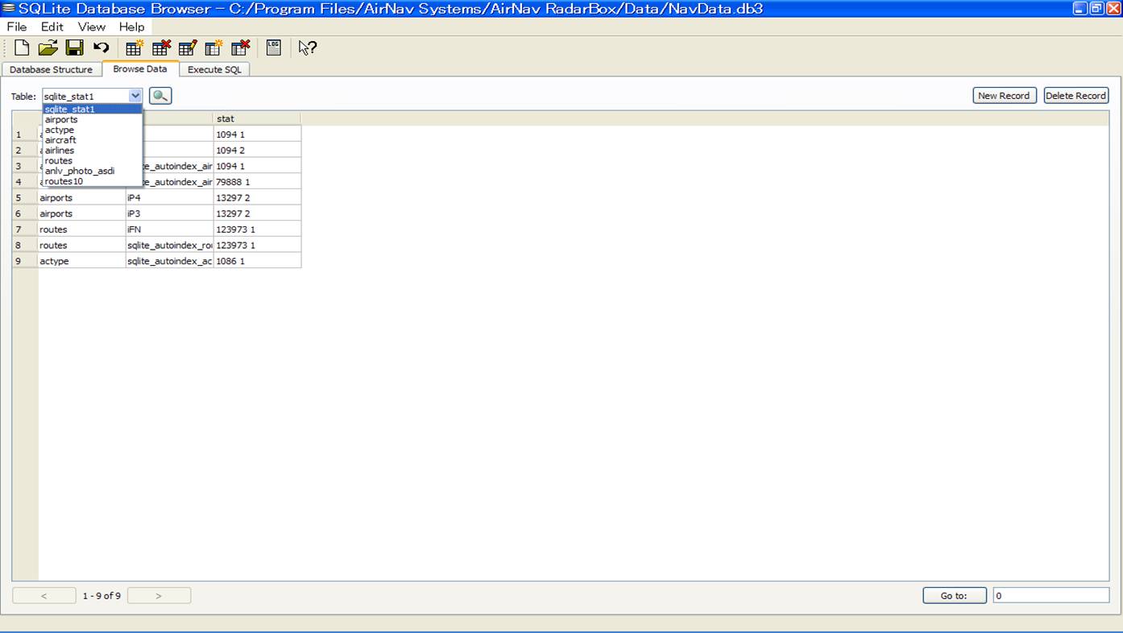This screenshot has height=633, width=1123.
Task: Click the Delete Record button
Action: tap(1076, 96)
